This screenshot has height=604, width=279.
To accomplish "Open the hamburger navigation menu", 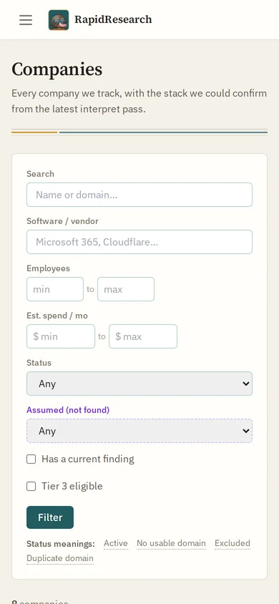I will click(x=26, y=19).
